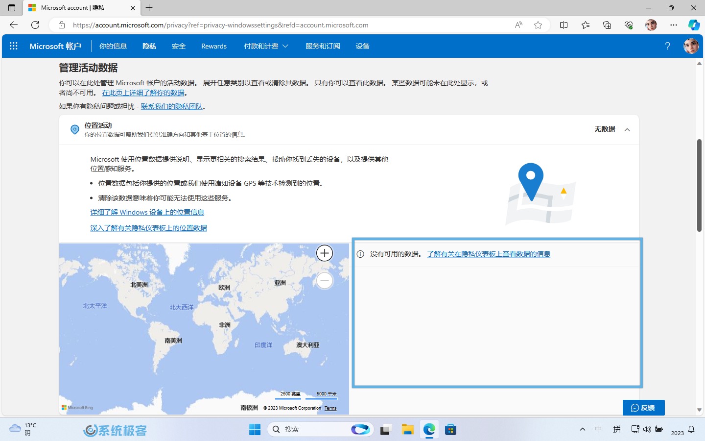Open the 安全 nav item
Screen dimensions: 705x441
tap(179, 46)
